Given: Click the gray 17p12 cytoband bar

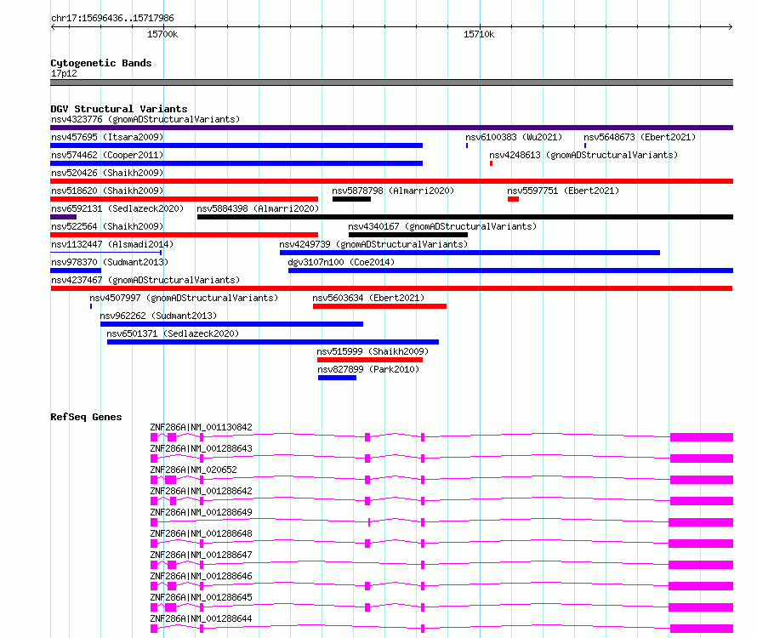Looking at the screenshot, I should tap(391, 83).
